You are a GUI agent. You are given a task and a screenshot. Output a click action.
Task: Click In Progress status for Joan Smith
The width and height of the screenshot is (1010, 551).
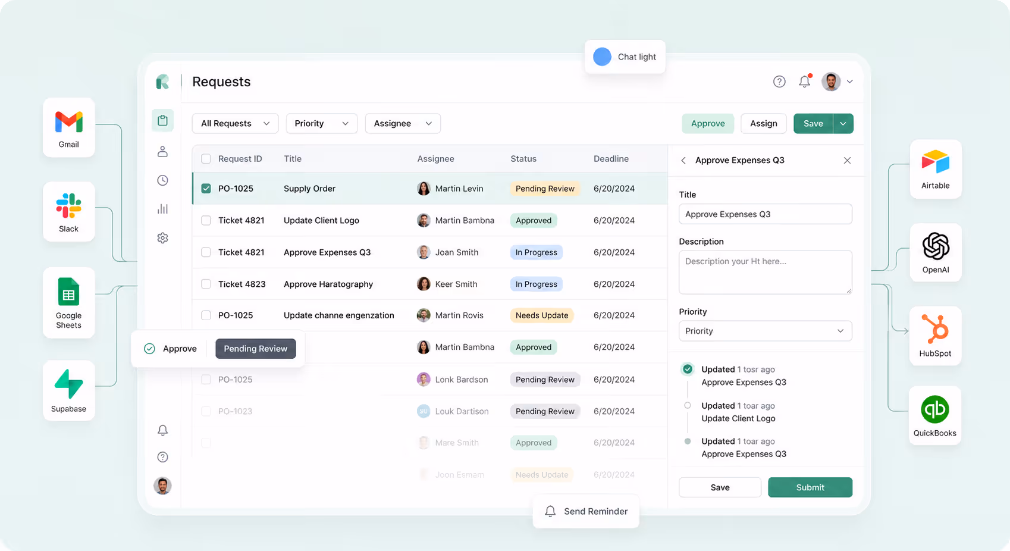click(537, 252)
